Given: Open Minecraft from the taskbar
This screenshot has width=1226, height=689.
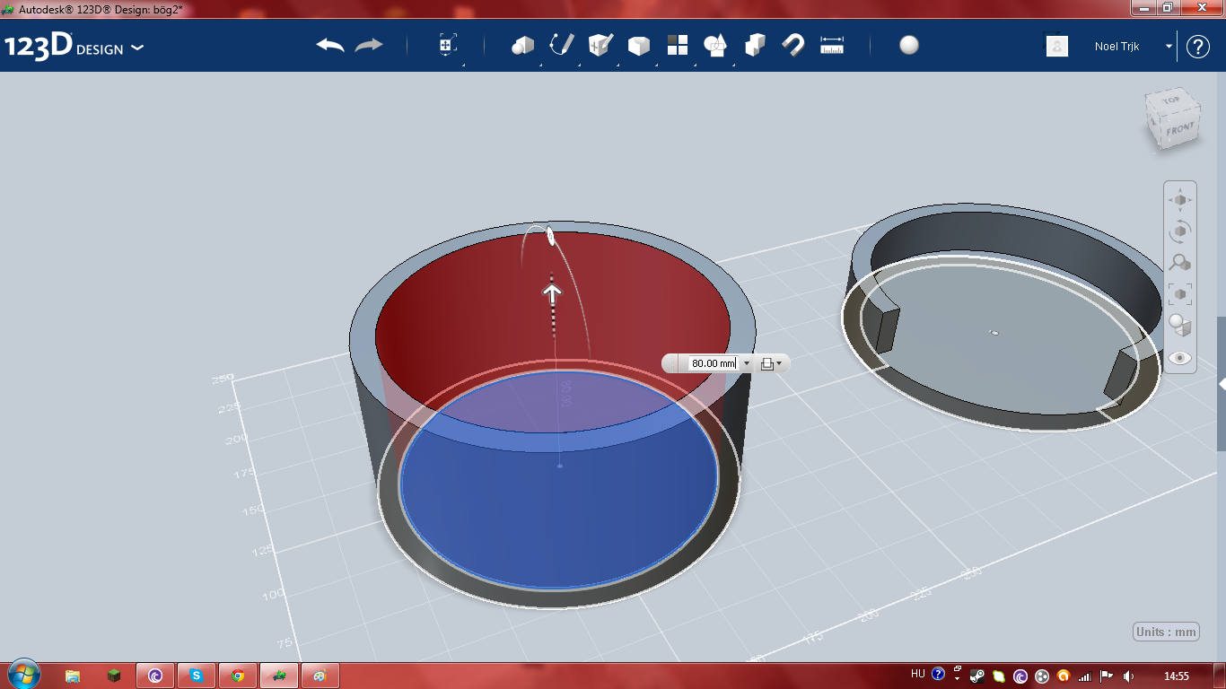Looking at the screenshot, I should [114, 676].
